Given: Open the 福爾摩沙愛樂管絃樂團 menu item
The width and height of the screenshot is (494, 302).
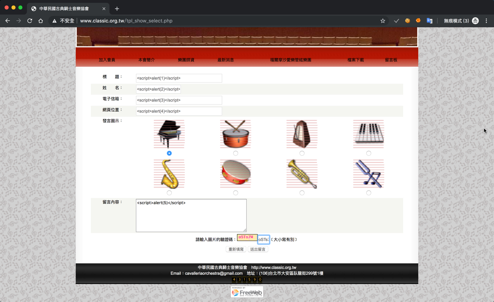Looking at the screenshot, I should tap(291, 60).
